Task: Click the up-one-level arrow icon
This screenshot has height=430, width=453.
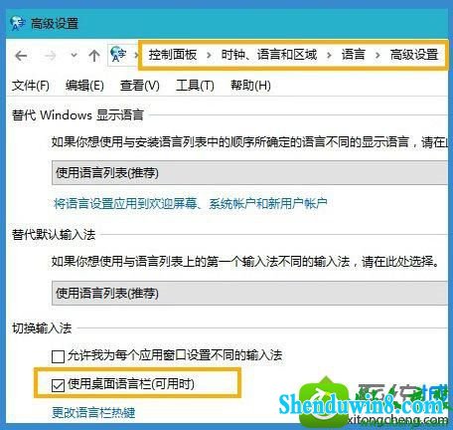Action: pos(94,56)
